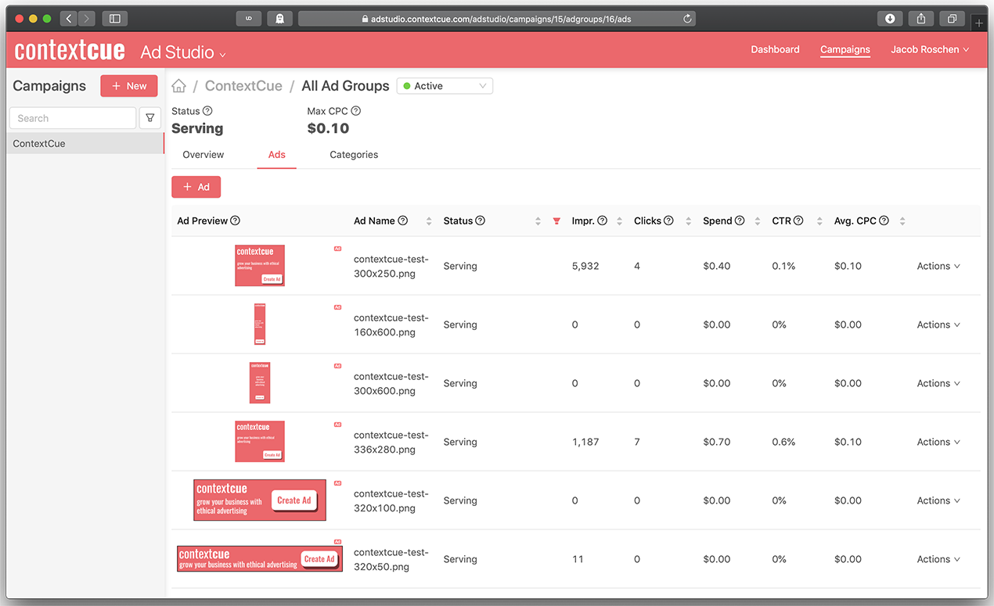The height and width of the screenshot is (606, 994).
Task: Go to Dashboard in top navigation
Action: (x=775, y=49)
